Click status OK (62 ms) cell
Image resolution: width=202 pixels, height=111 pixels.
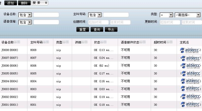[102, 66]
